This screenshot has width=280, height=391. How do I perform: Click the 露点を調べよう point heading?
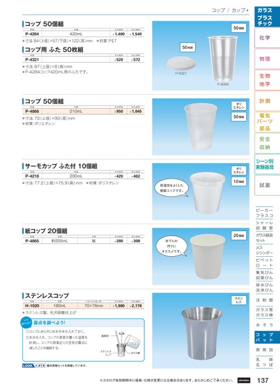tap(49, 322)
